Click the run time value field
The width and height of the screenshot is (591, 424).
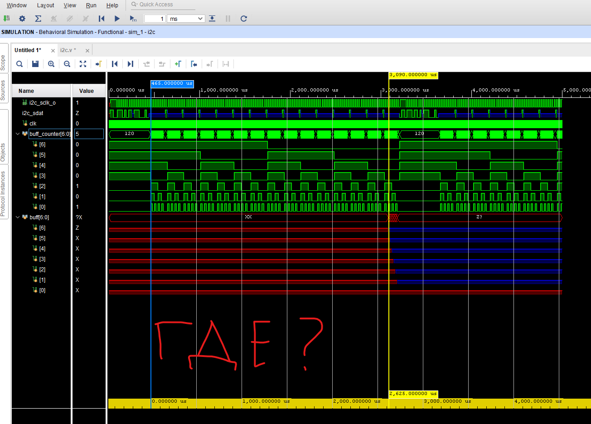[155, 19]
